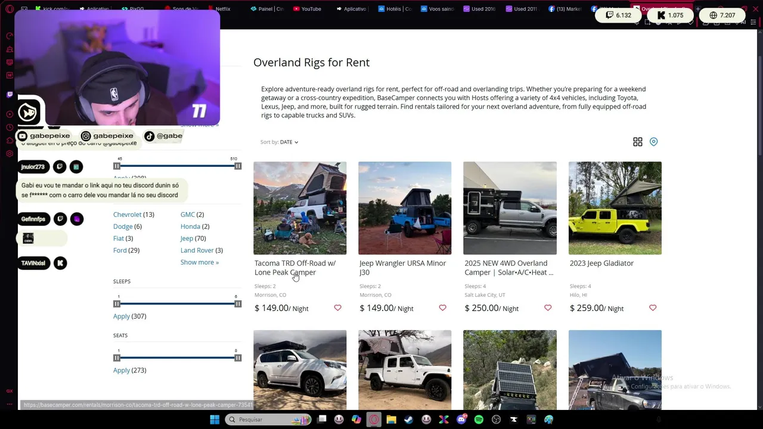The width and height of the screenshot is (763, 429).
Task: Open Twitch icon in Opera sidebar
Action: tap(10, 94)
